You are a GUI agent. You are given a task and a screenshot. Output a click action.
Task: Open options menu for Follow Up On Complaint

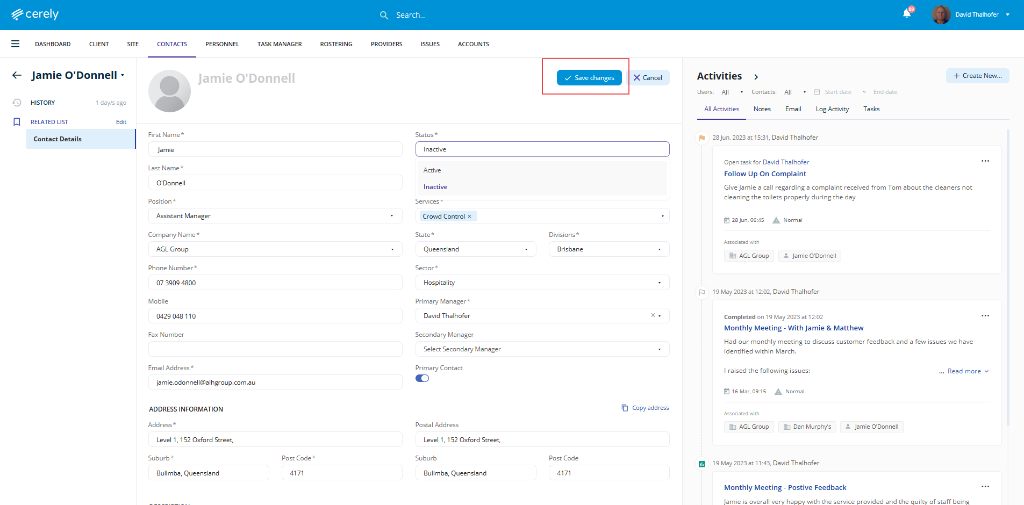[985, 161]
